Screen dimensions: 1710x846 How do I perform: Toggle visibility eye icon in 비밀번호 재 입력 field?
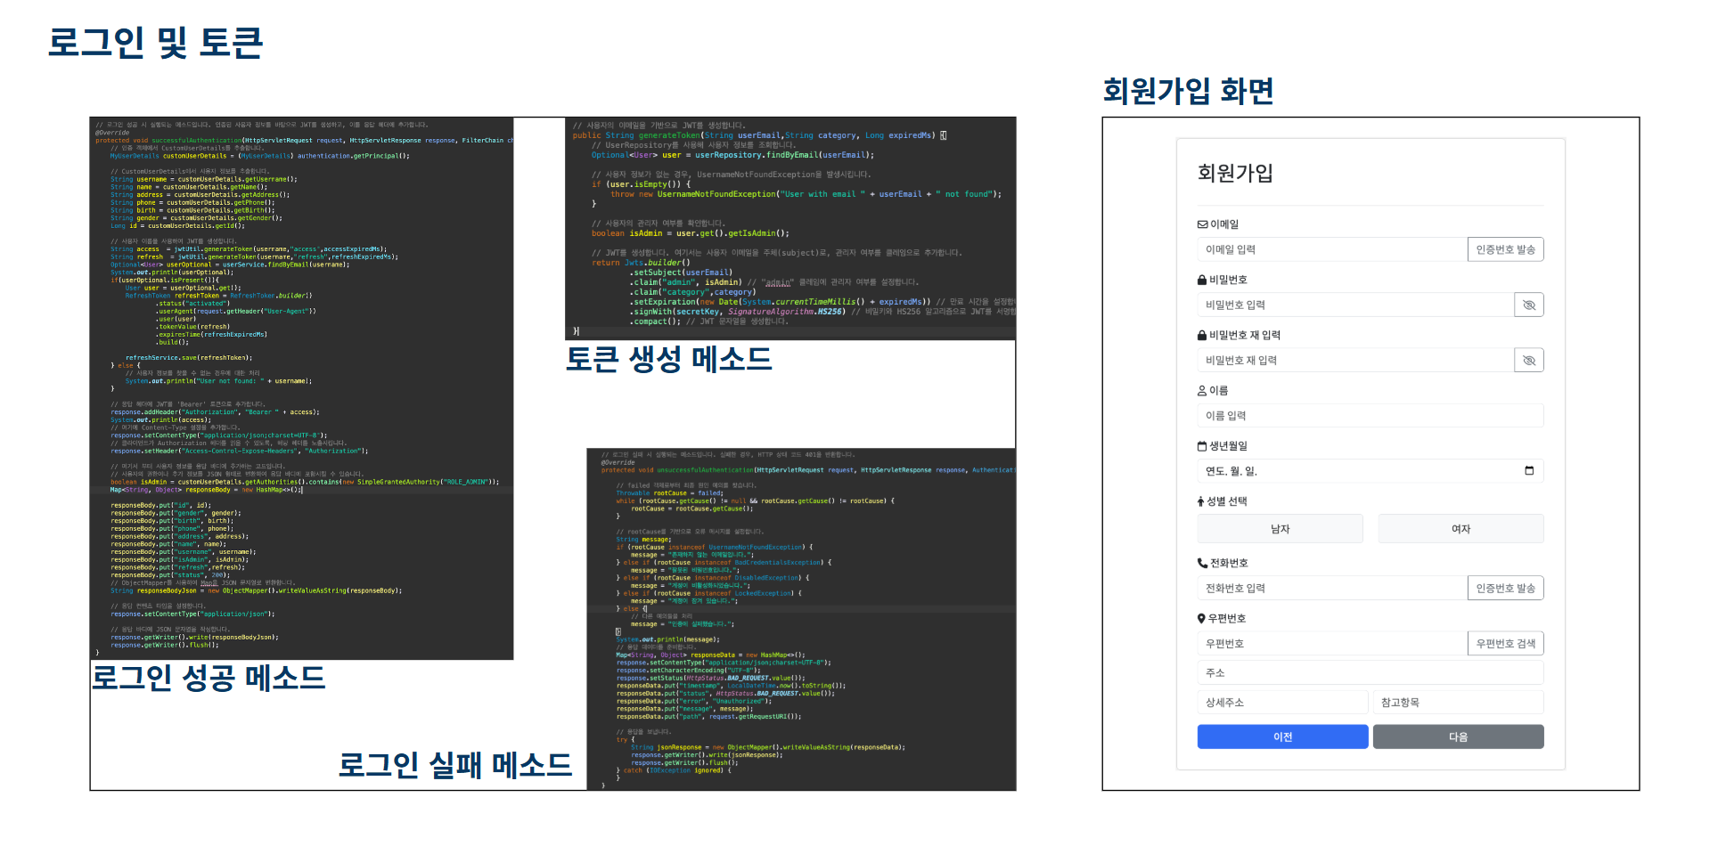[x=1528, y=360]
